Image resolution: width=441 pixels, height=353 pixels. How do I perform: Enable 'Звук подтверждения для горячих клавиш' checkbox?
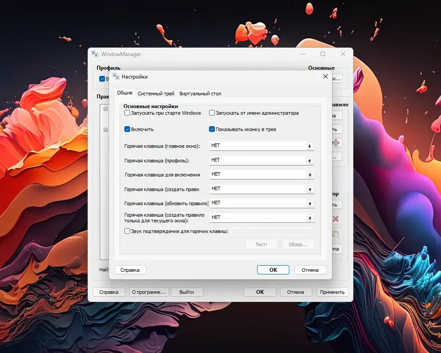127,231
